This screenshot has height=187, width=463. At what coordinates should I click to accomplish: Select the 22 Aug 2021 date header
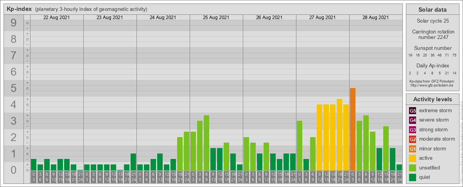click(57, 18)
